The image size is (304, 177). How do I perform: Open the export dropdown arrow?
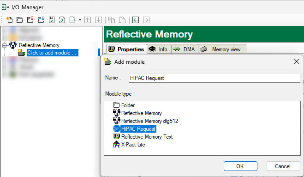pyautogui.click(x=80, y=20)
